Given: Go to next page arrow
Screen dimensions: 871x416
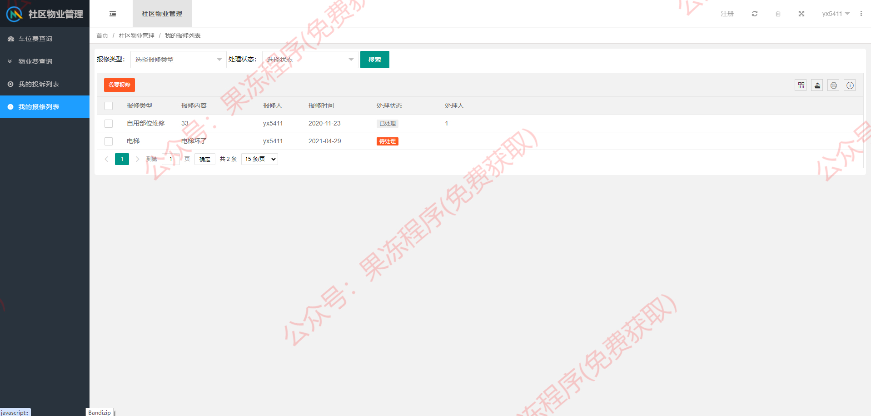Looking at the screenshot, I should 137,159.
